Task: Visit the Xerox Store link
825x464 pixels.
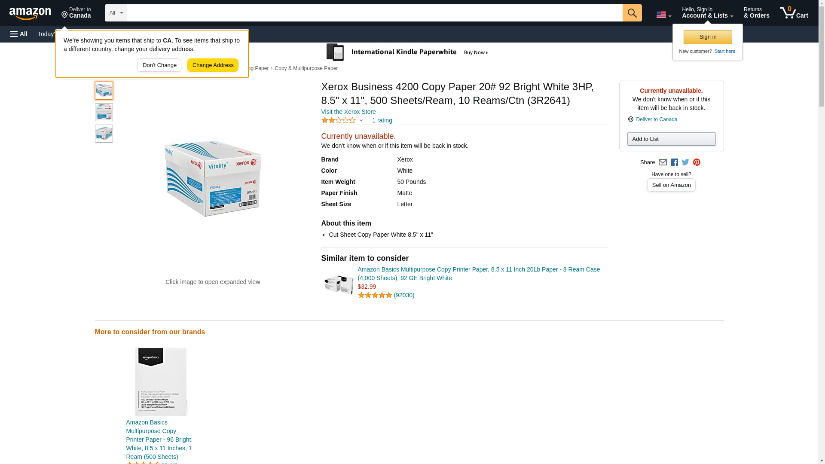Action: pyautogui.click(x=348, y=112)
